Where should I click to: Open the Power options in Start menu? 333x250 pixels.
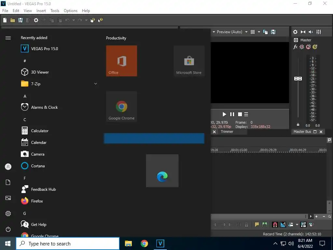click(8, 229)
